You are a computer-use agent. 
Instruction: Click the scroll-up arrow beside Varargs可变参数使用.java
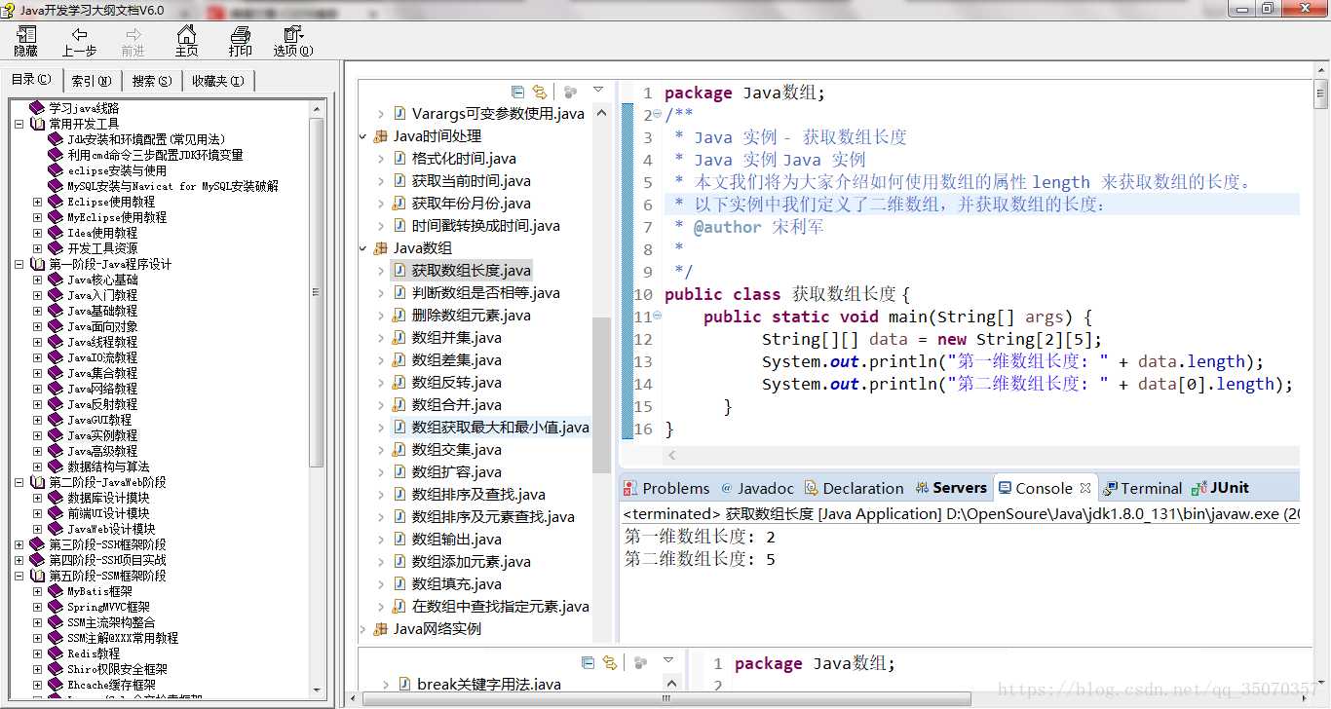[601, 112]
